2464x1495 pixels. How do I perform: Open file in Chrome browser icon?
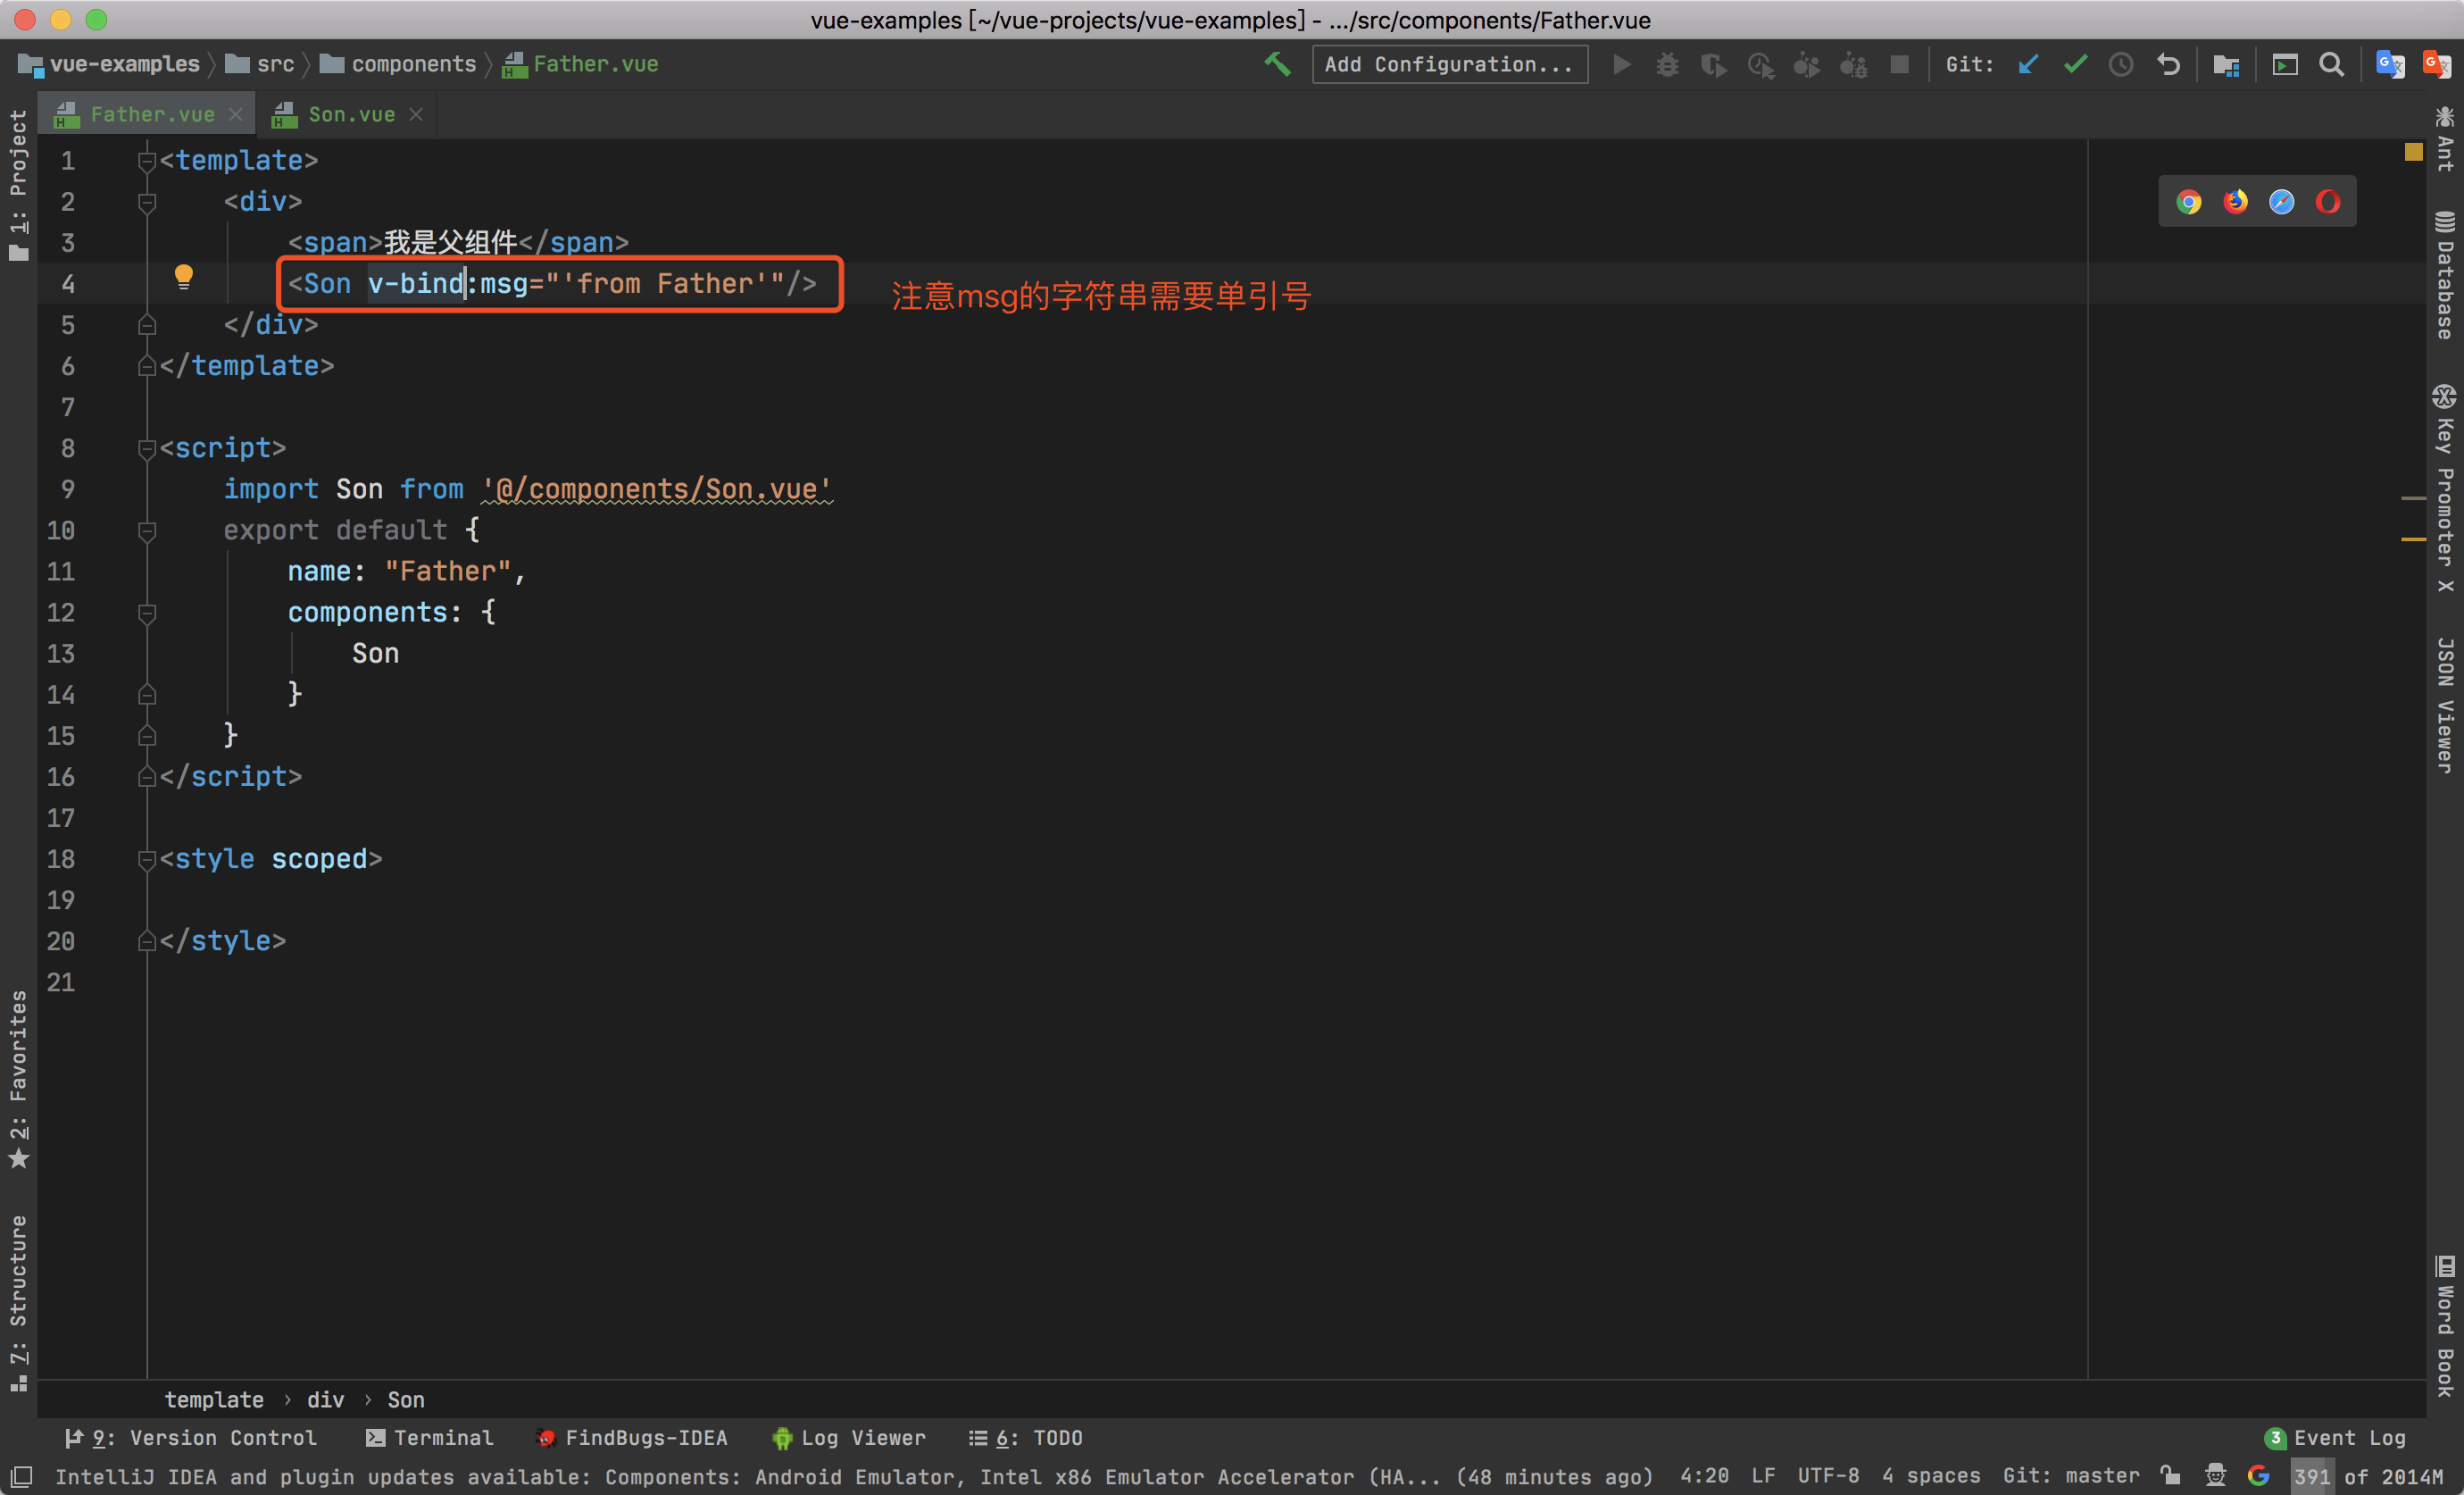tap(2188, 202)
